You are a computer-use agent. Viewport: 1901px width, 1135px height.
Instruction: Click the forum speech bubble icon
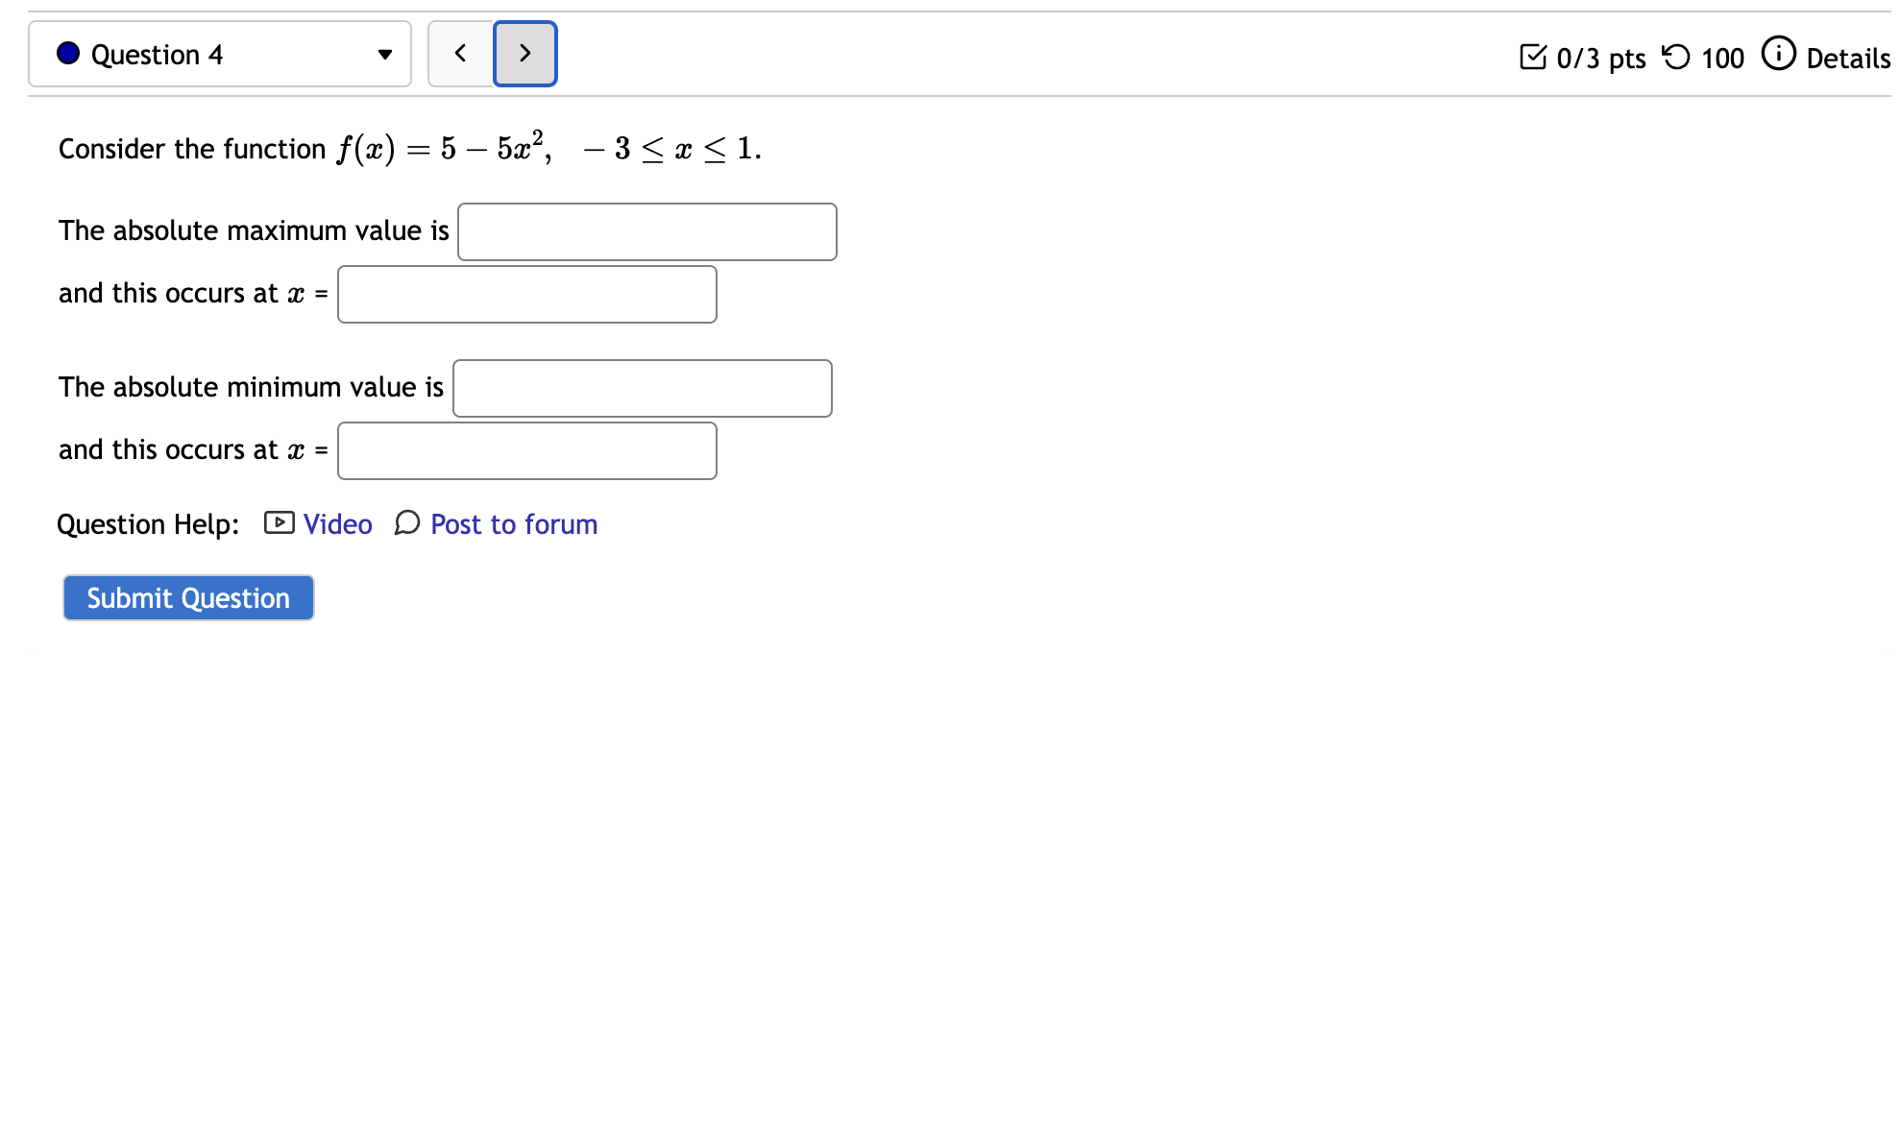coord(407,523)
